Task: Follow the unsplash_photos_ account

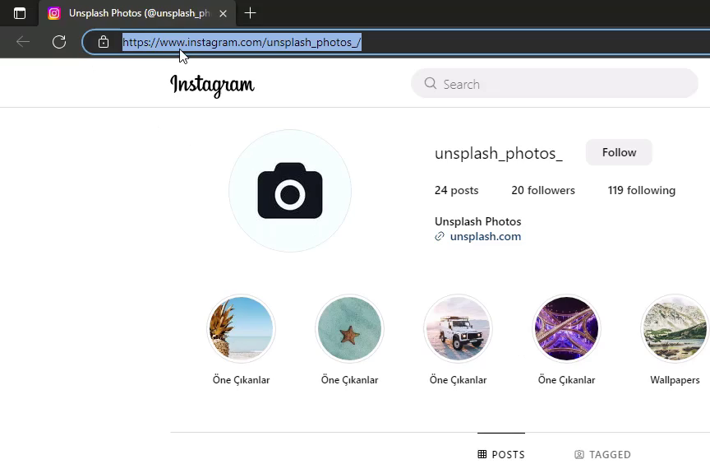Action: (x=619, y=152)
